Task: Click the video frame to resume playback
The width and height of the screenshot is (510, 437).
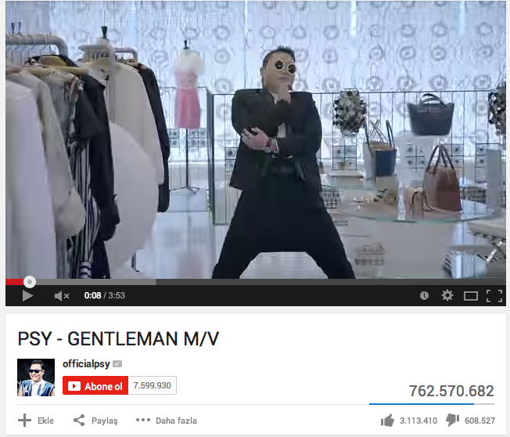Action: coord(256,139)
